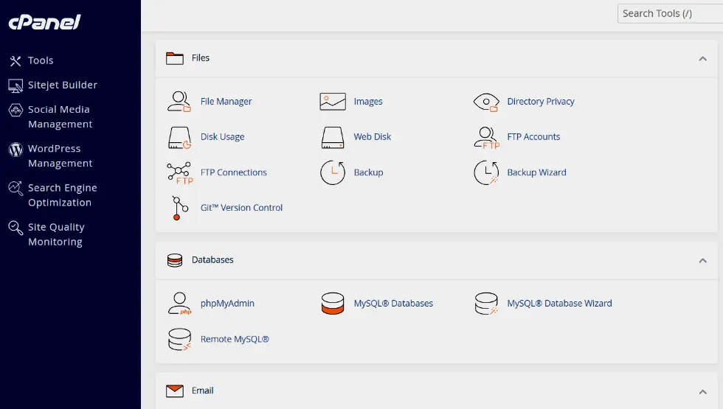Open Tools in the sidebar menu
The height and width of the screenshot is (409, 723).
point(41,60)
